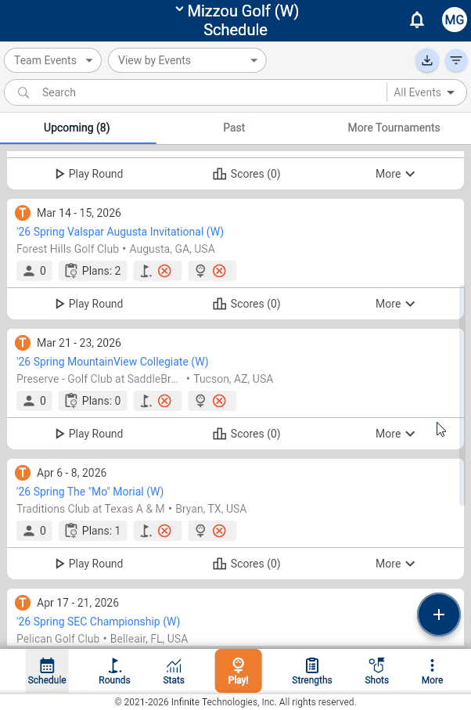Open the MG profile avatar
The width and height of the screenshot is (471, 710).
tap(454, 20)
